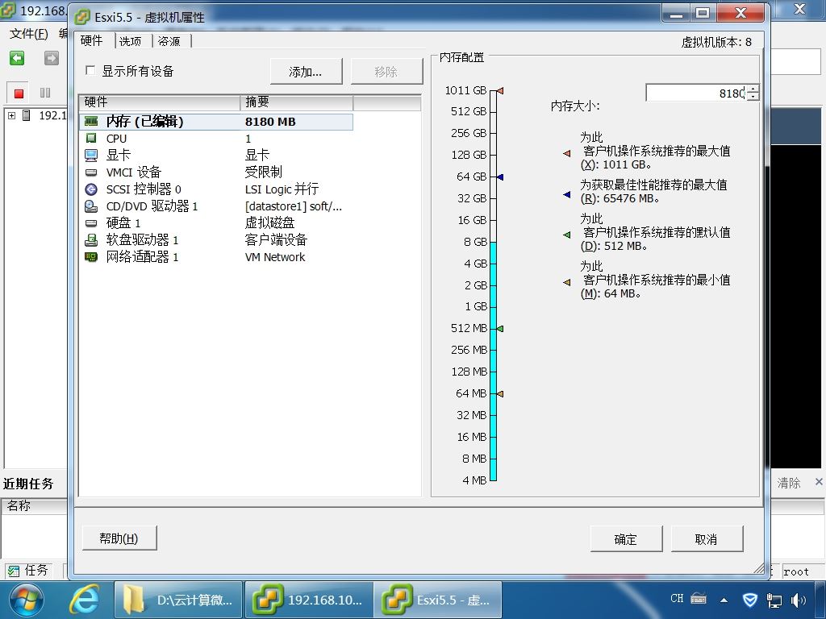Select the 8180 MB summary cell
Screen dimensions: 826x619
(270, 122)
